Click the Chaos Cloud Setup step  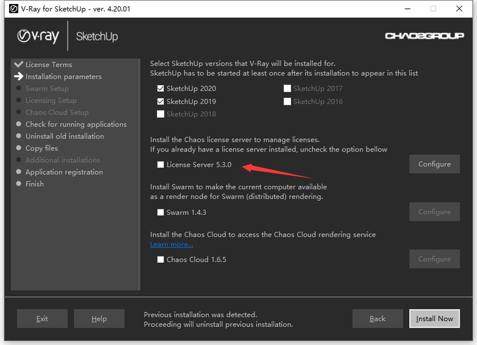[x=57, y=112]
